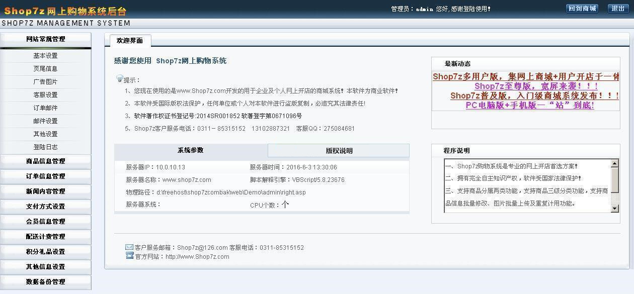Expand the 支付方式设置 section
The width and height of the screenshot is (634, 294).
click(45, 207)
